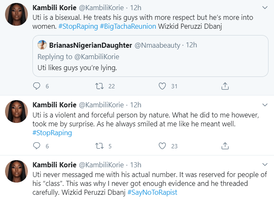Open more options on the first tweet

click(x=264, y=8)
